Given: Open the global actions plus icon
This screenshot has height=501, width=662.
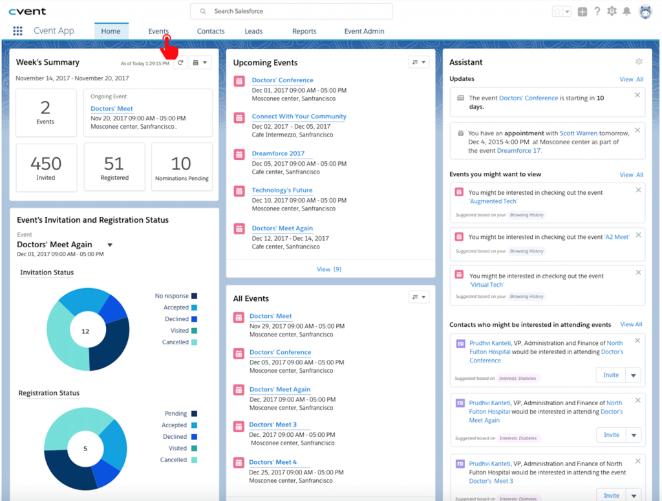Looking at the screenshot, I should coord(582,12).
